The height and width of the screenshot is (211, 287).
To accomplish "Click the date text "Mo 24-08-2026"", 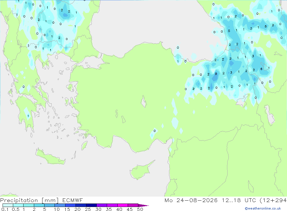I will [191, 200].
